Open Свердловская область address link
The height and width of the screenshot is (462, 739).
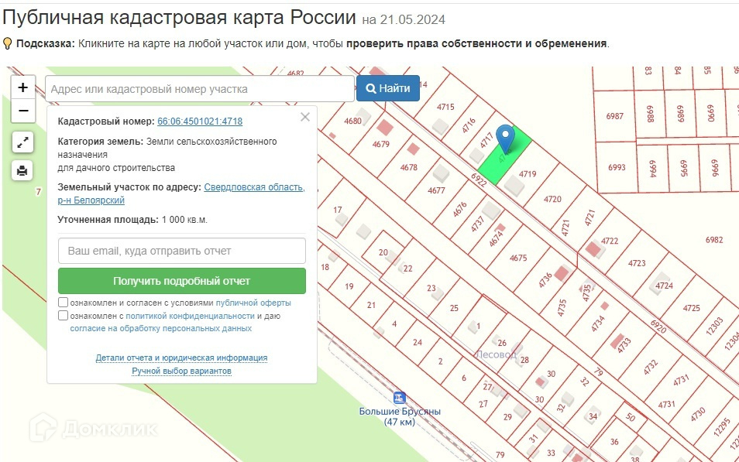click(x=254, y=187)
